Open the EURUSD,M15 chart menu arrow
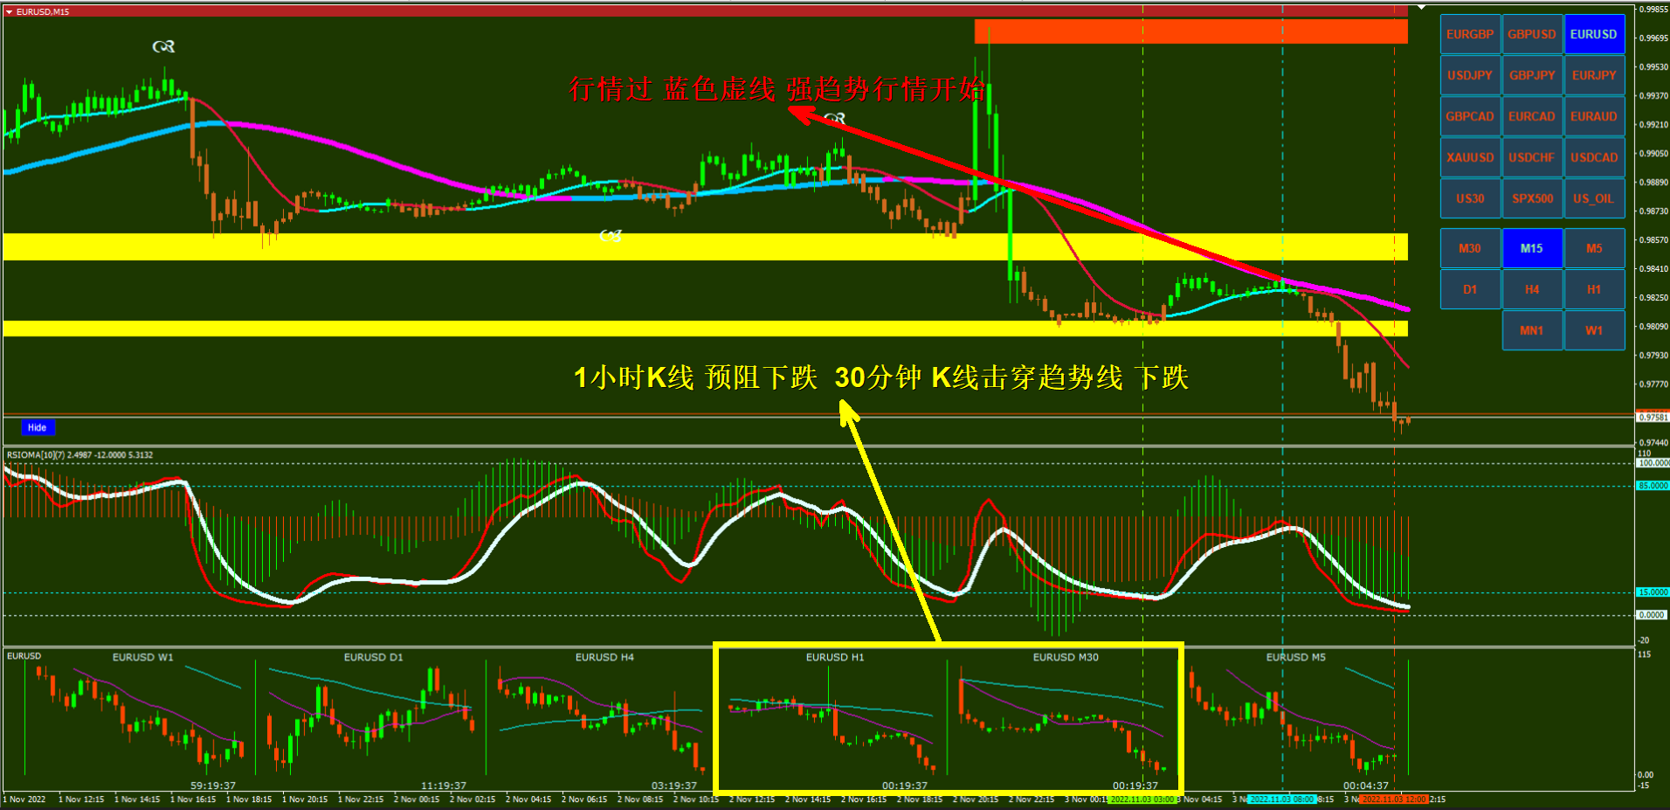This screenshot has width=1670, height=810. (x=9, y=11)
